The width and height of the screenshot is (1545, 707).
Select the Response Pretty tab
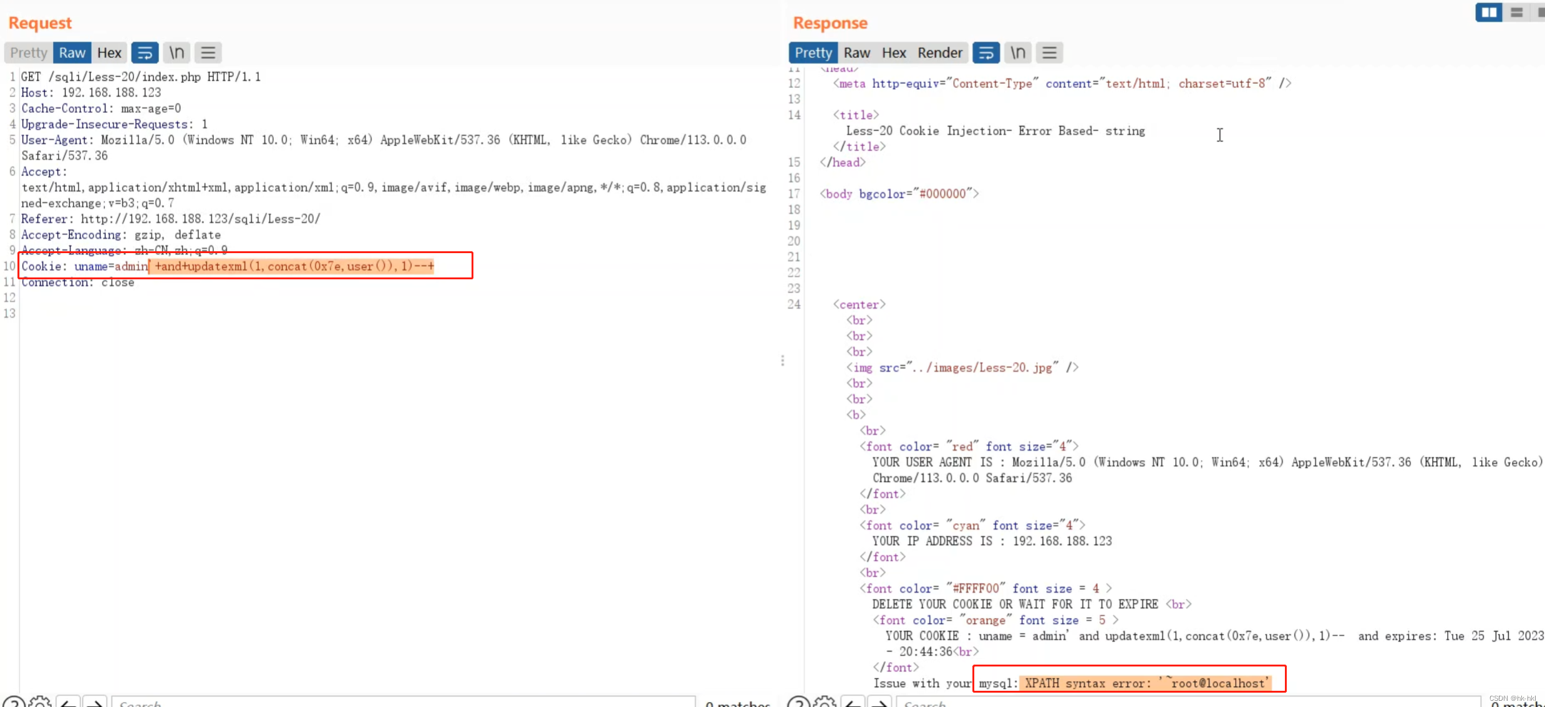(x=813, y=53)
